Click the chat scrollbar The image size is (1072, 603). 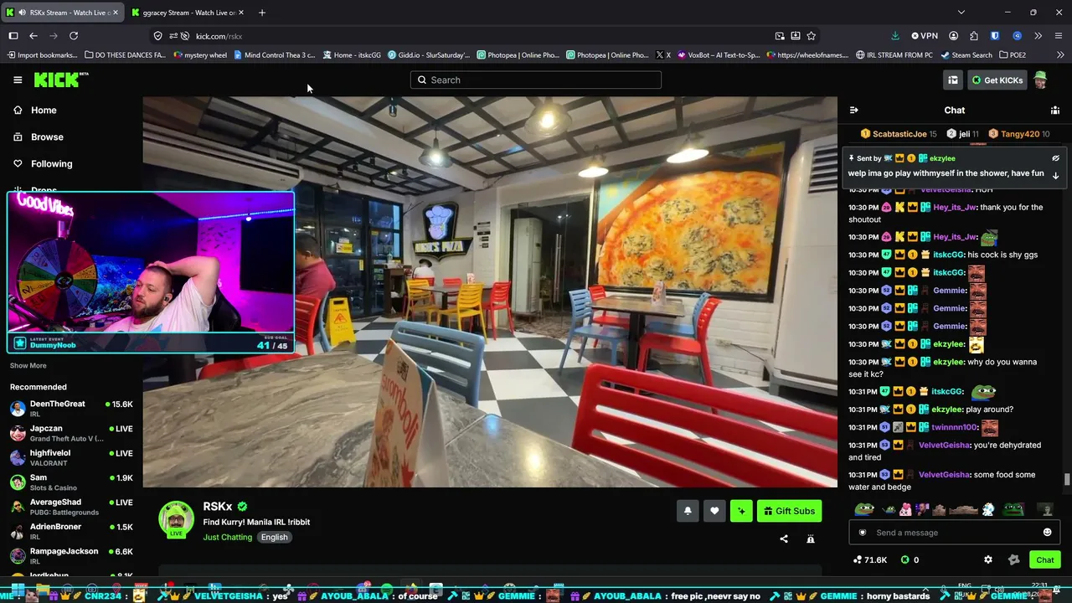[x=1067, y=479]
